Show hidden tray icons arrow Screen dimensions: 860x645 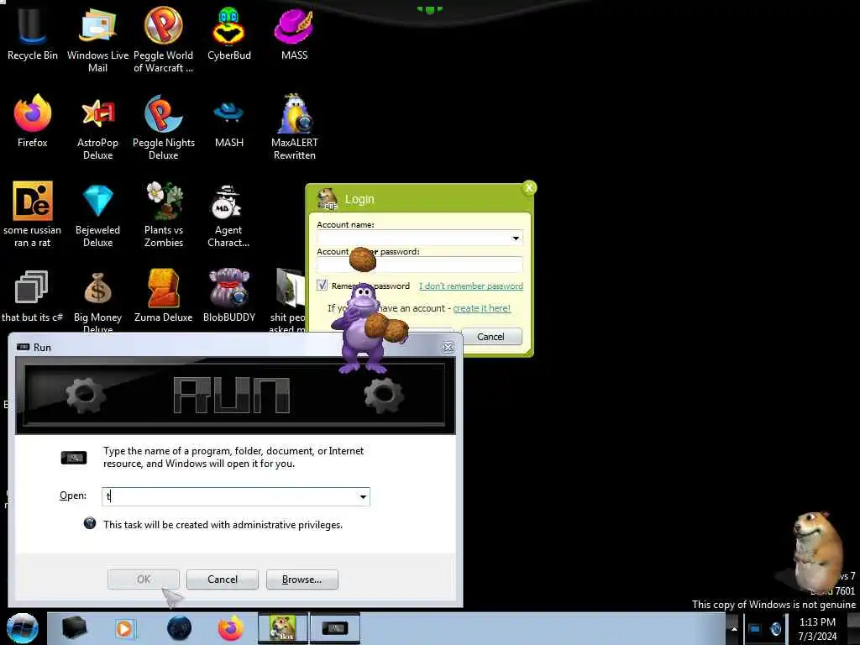(734, 629)
